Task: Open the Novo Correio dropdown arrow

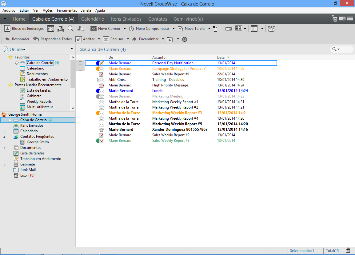Action: 125,29
